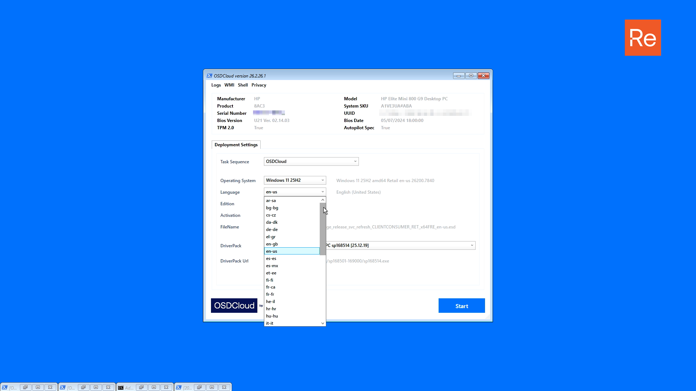Click the PowerShell icon in OSDCloud title bar

209,76
